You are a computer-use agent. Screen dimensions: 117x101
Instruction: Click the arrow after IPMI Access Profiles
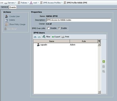tap(62, 2)
